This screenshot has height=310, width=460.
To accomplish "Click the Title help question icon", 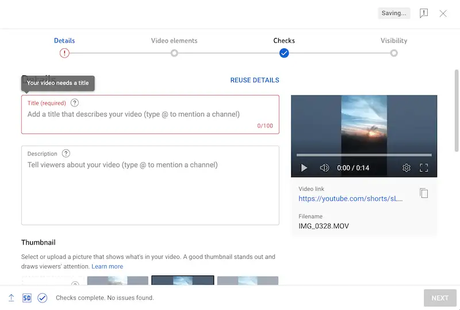I will pyautogui.click(x=75, y=103).
